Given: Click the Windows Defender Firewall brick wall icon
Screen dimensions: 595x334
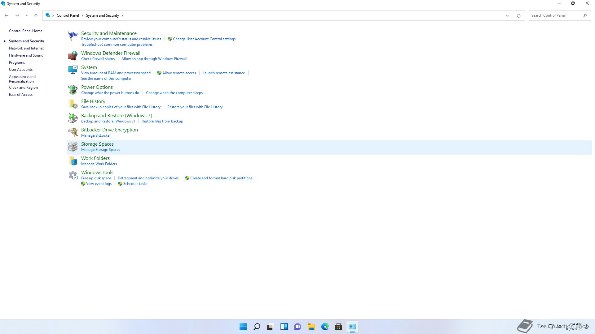Looking at the screenshot, I should click(73, 56).
